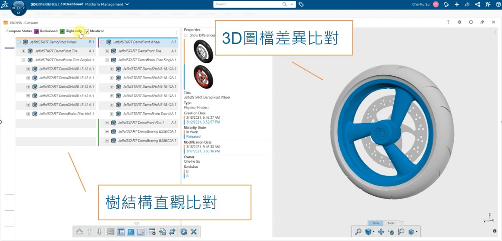502x241 pixels.
Task: Select Released maturity state text
Action: [x=193, y=136]
